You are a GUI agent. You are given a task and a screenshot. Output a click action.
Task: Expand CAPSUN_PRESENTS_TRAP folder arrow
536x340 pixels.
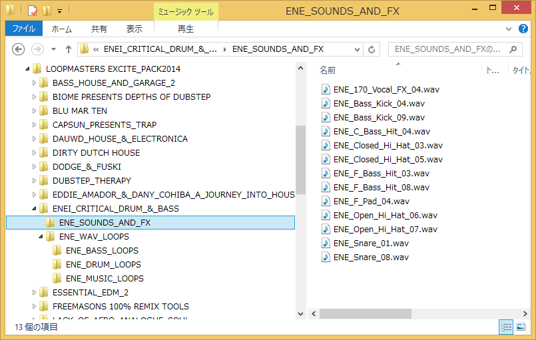pyautogui.click(x=34, y=124)
